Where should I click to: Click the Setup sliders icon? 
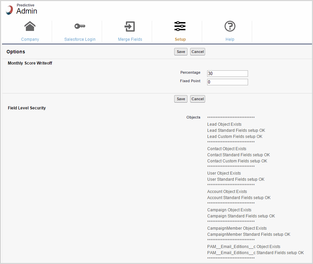(180, 26)
